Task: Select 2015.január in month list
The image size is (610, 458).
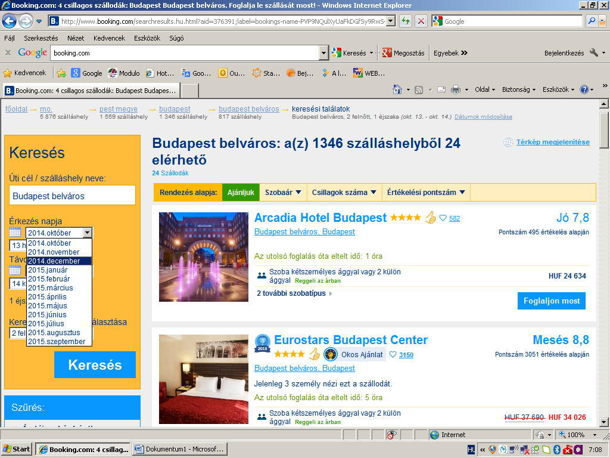Action: (59, 270)
